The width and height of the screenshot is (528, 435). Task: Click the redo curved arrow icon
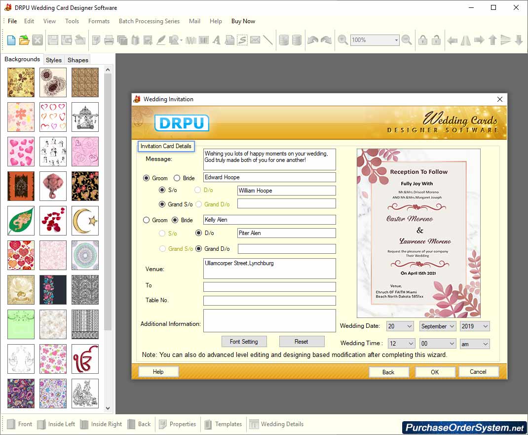coord(326,40)
